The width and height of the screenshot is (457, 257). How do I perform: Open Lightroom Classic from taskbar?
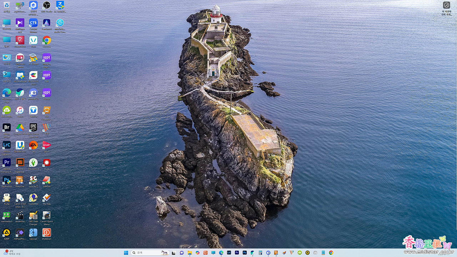click(x=229, y=253)
